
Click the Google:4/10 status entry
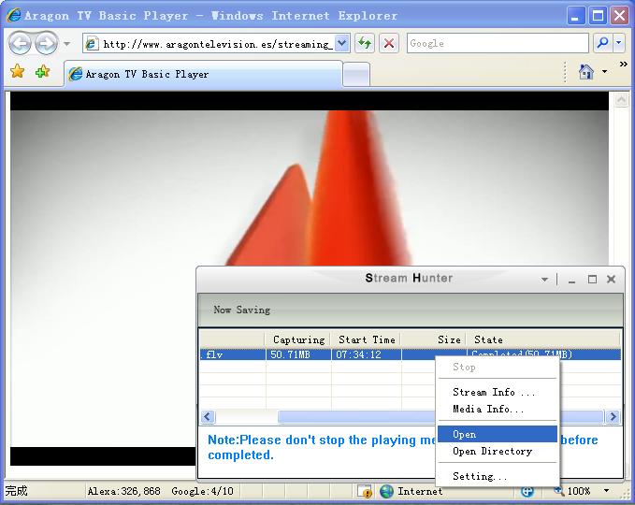point(203,491)
